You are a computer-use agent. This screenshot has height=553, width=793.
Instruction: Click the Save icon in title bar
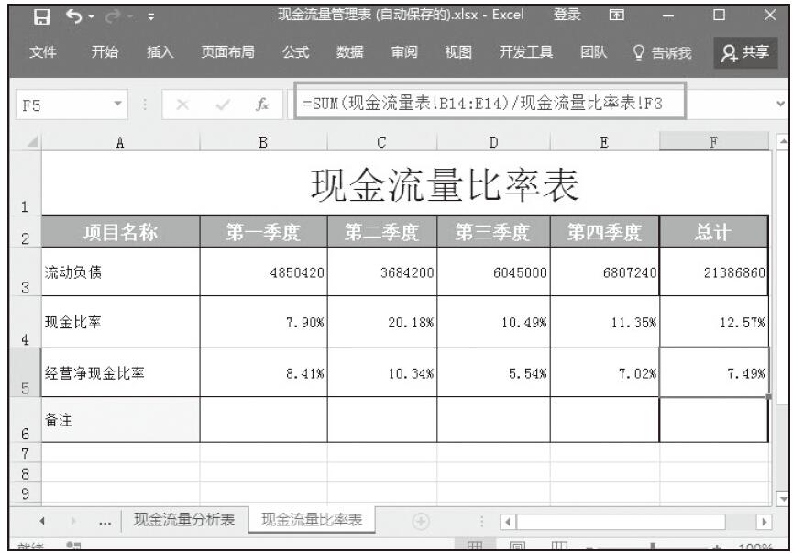[x=41, y=17]
